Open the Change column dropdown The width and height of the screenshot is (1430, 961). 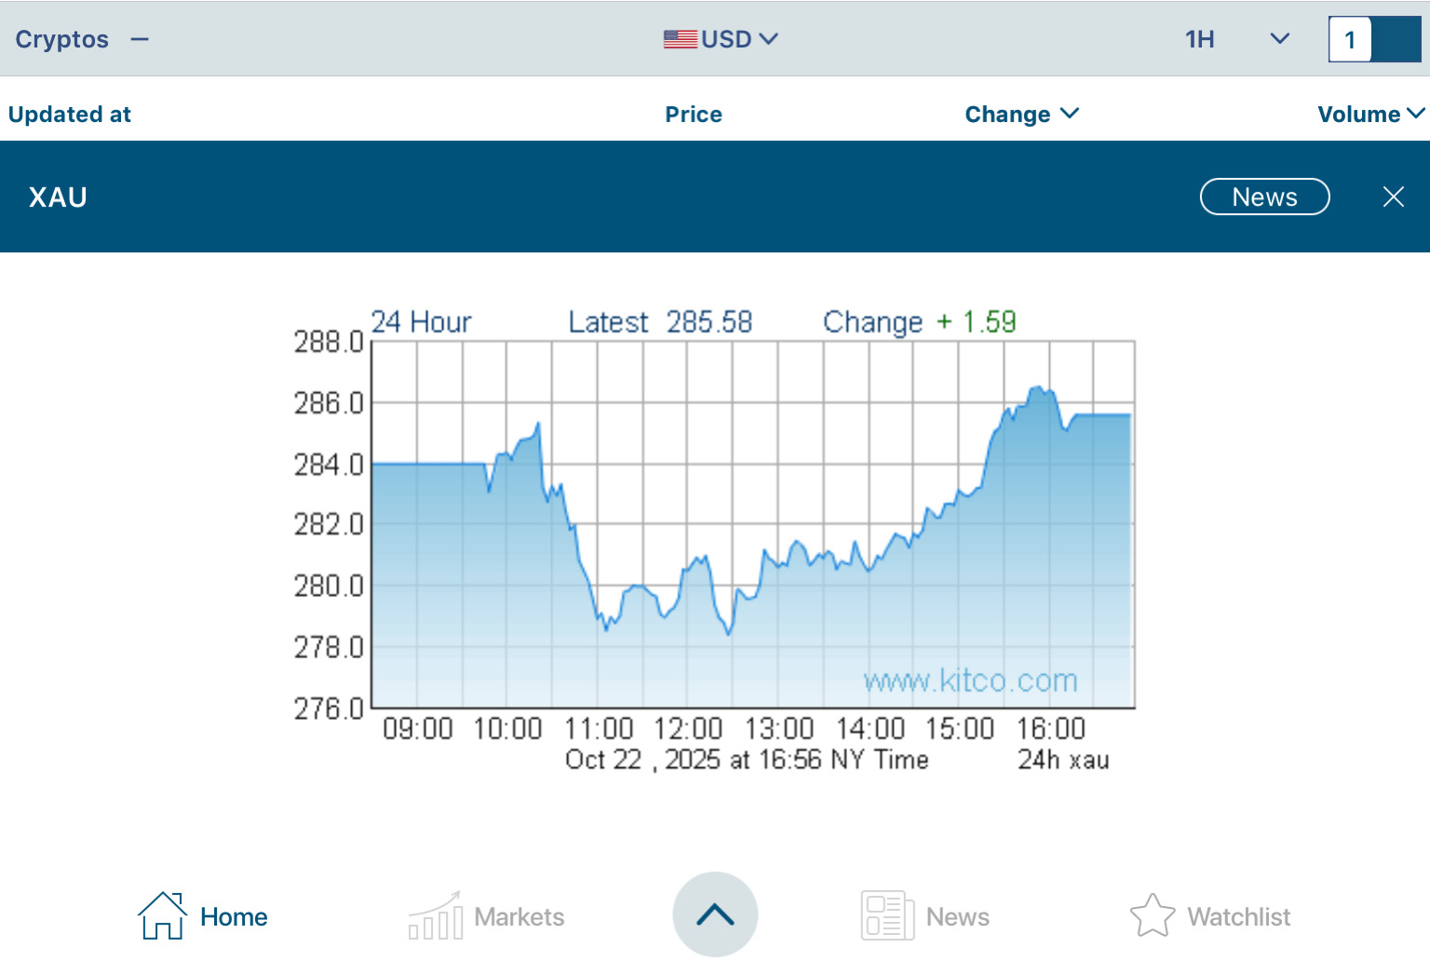coord(1021,115)
